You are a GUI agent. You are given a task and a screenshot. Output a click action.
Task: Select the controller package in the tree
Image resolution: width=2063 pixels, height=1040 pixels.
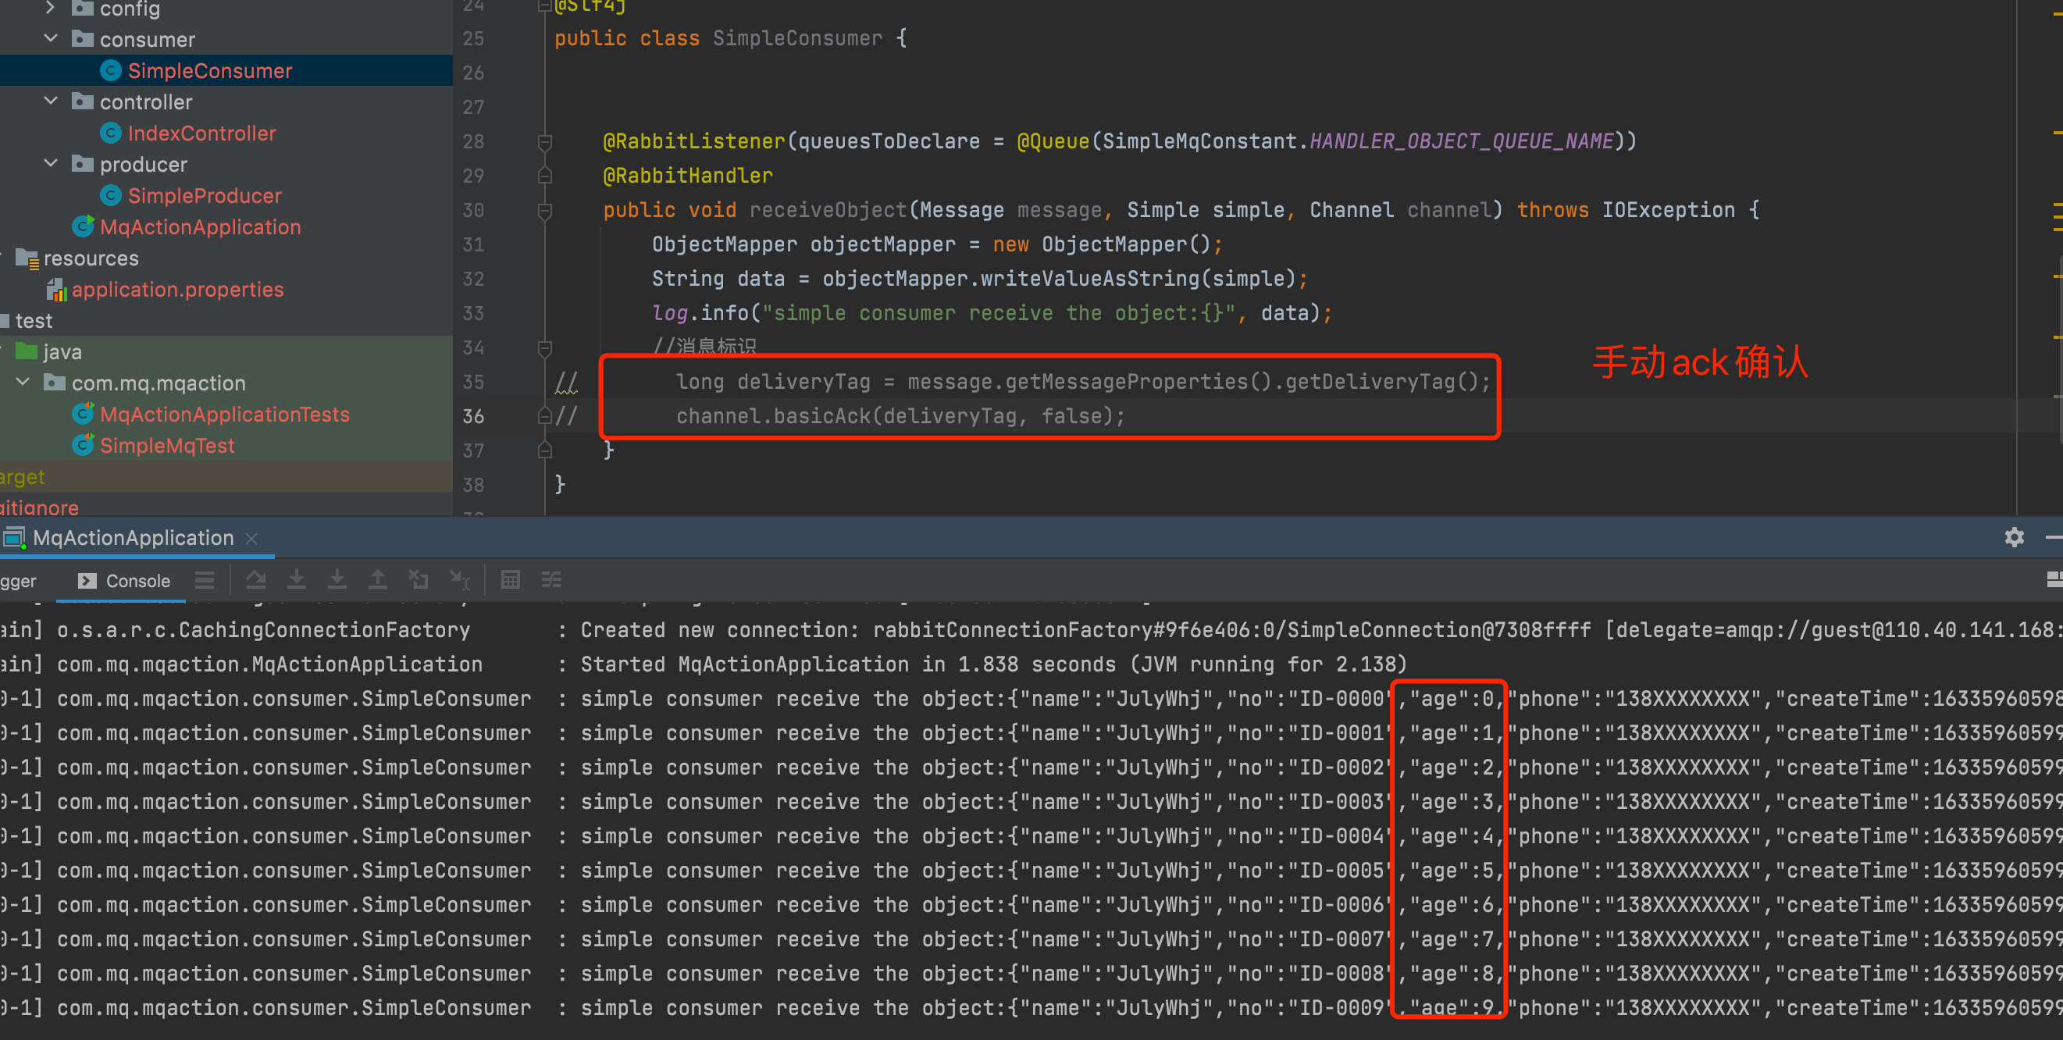coord(146,102)
